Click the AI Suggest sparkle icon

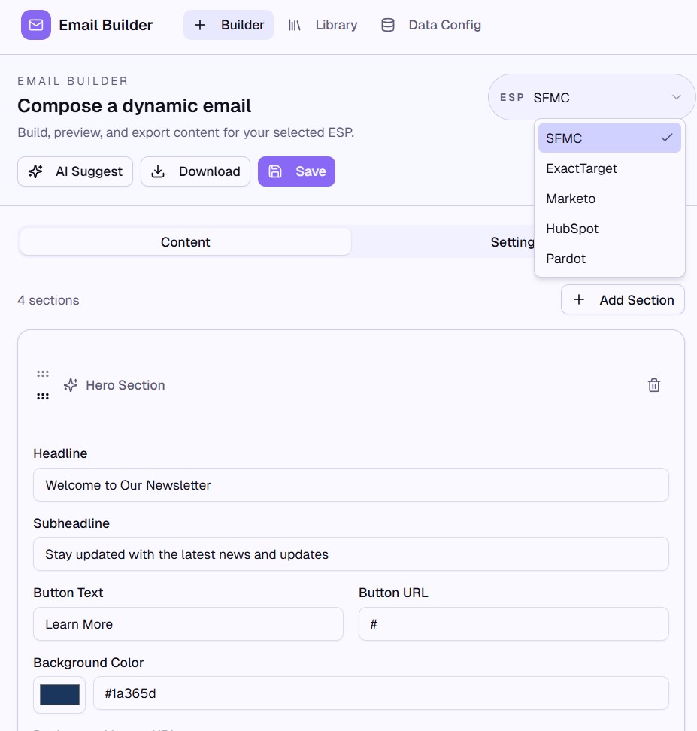pyautogui.click(x=35, y=171)
